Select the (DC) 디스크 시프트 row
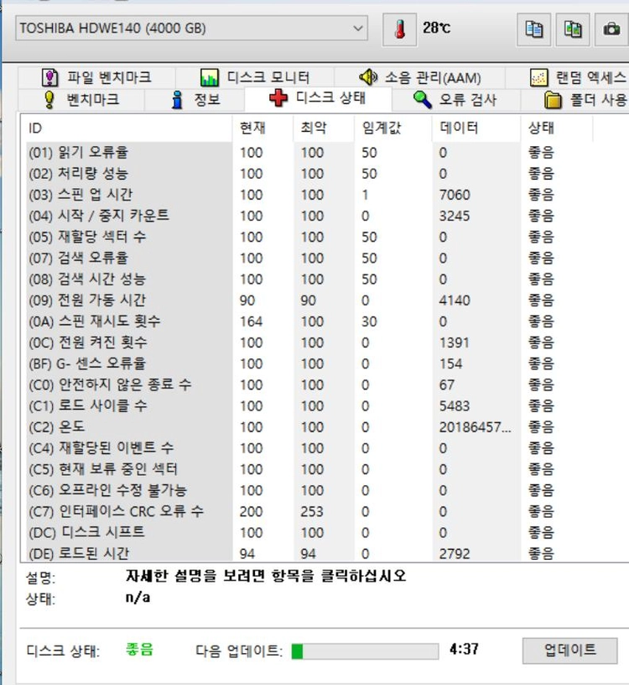 325,532
